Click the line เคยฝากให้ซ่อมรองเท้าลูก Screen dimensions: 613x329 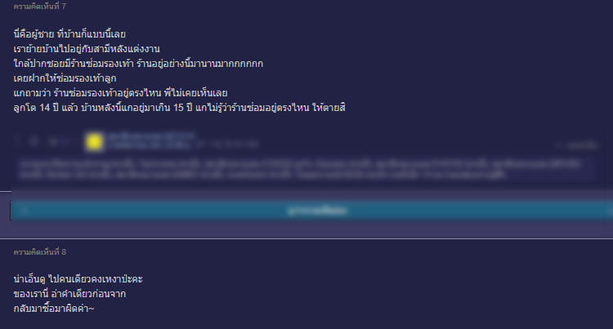point(65,78)
